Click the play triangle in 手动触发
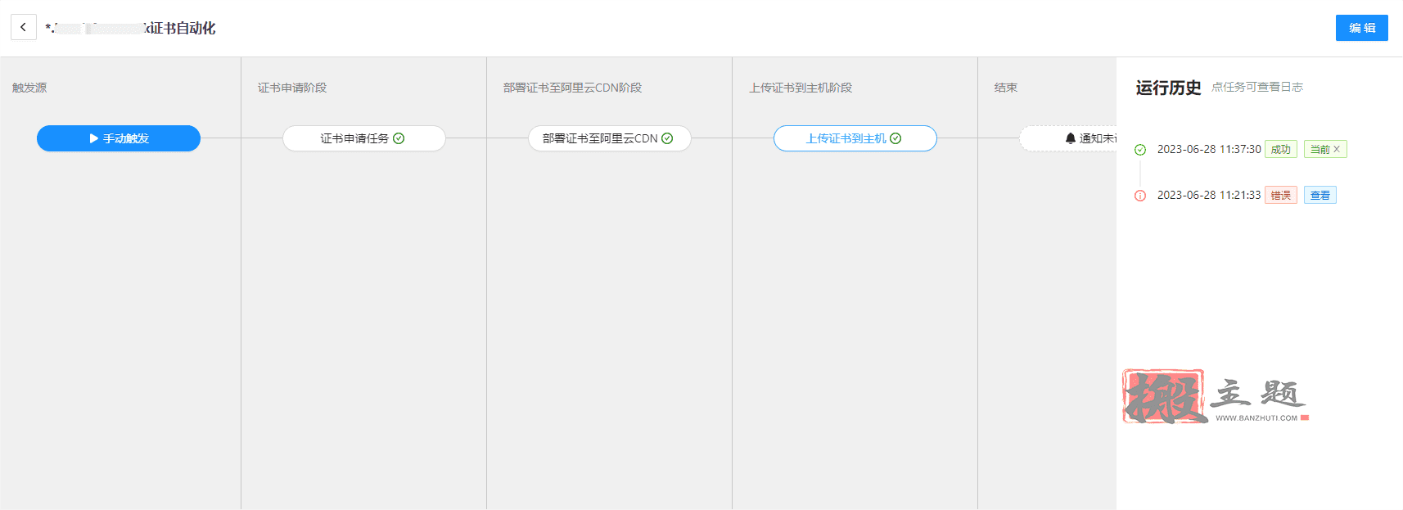This screenshot has width=1403, height=510. click(x=94, y=138)
